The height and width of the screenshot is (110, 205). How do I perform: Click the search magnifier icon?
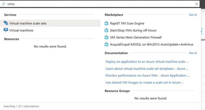pyautogui.click(x=4, y=4)
